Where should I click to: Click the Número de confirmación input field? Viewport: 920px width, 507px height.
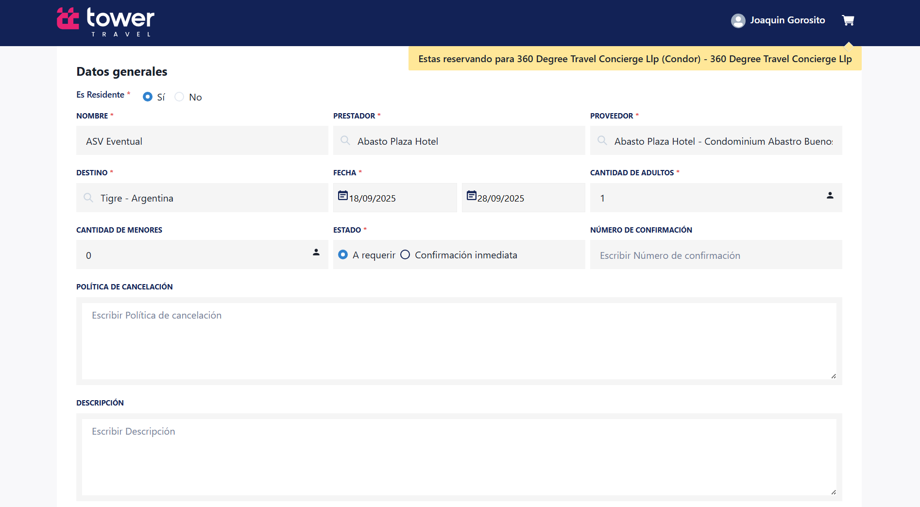tap(716, 255)
